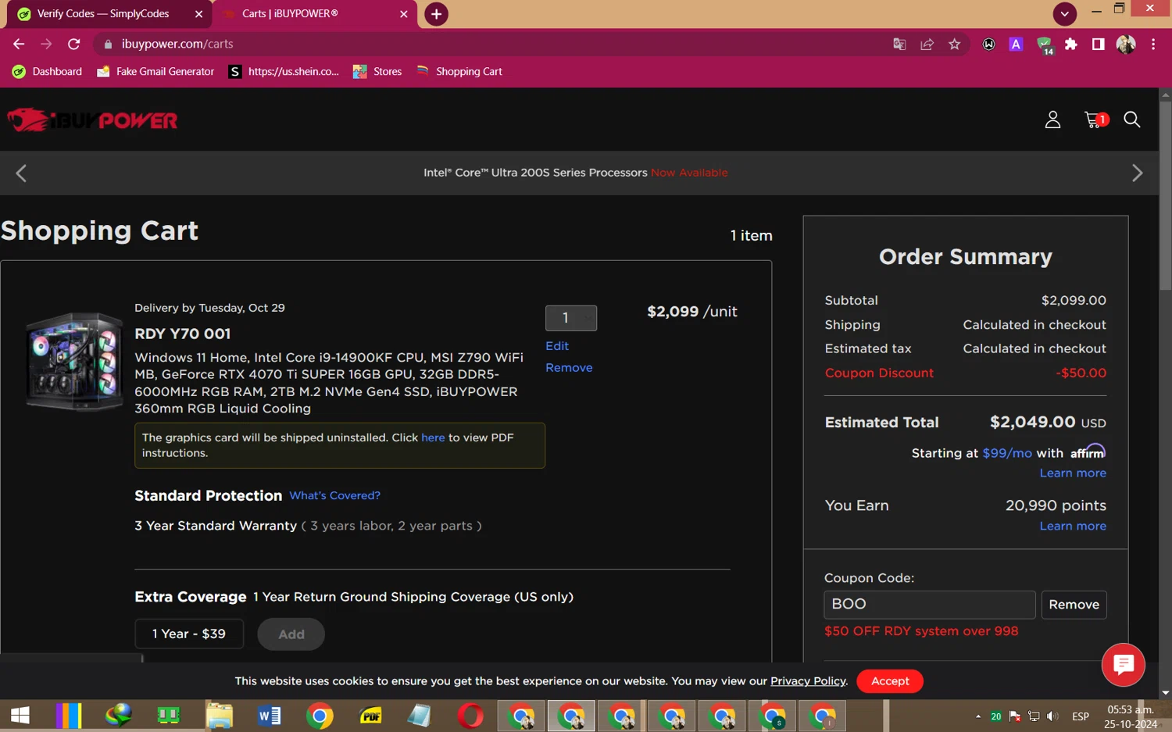Open the shopping cart icon with badge
Screen dimensions: 1172x732
click(x=1095, y=120)
